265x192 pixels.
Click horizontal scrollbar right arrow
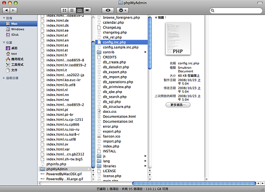[263, 183]
